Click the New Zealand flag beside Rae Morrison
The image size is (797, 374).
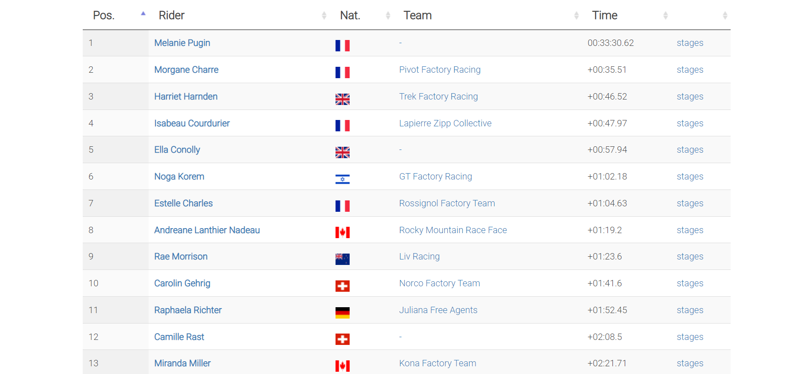click(x=342, y=259)
